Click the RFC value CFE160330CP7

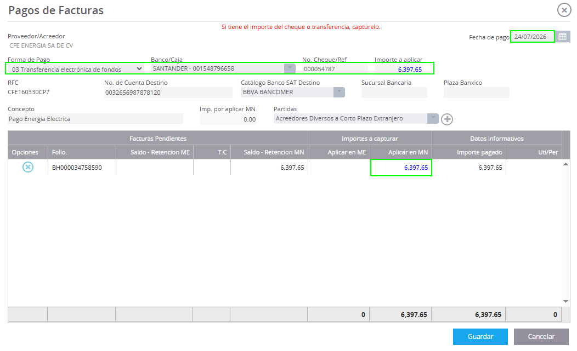point(29,92)
